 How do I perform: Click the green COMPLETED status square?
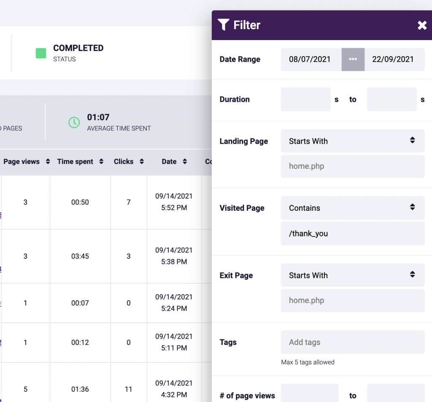[x=40, y=53]
